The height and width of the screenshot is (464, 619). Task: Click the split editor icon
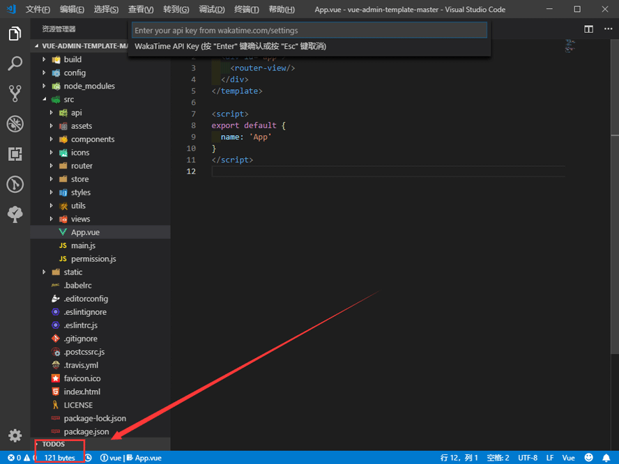588,29
